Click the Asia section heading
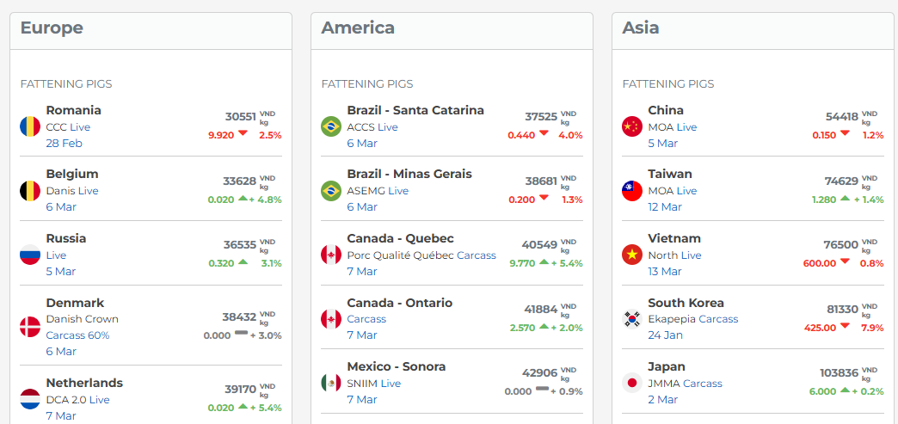Screen dimensions: 898x424 click(641, 28)
